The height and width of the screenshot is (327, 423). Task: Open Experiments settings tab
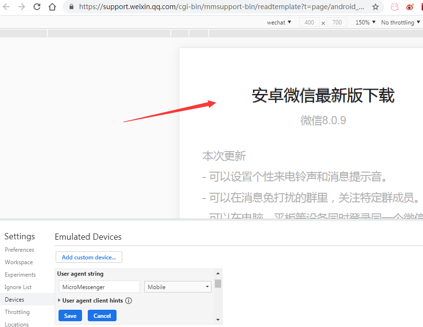point(20,275)
